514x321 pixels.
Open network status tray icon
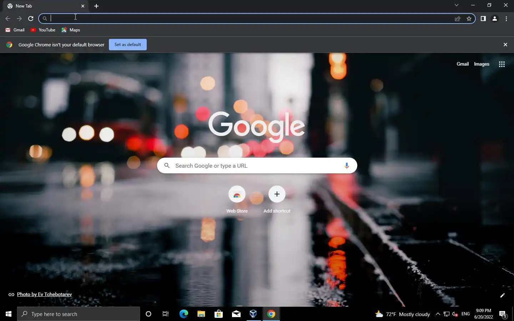(447, 314)
